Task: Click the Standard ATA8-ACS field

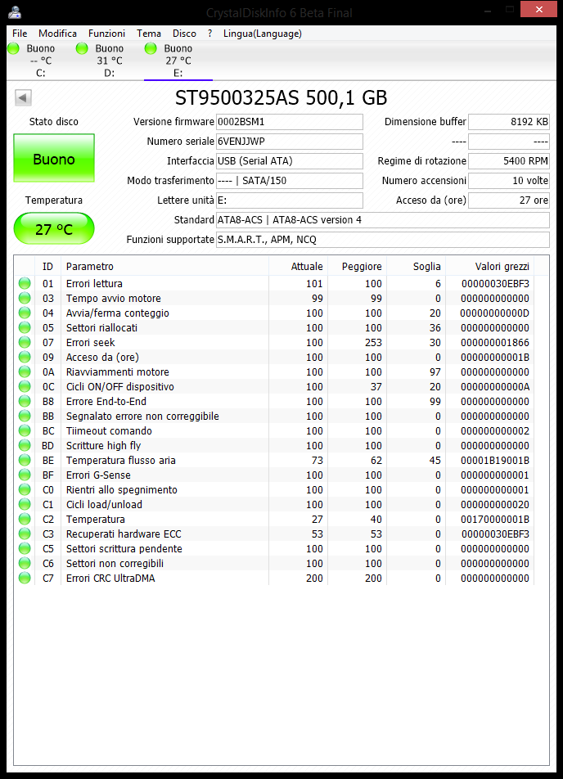Action: (x=383, y=219)
